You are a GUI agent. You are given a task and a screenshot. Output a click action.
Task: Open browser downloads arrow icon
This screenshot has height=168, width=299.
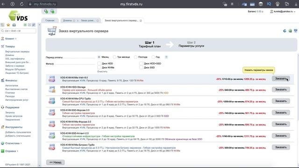296,4
